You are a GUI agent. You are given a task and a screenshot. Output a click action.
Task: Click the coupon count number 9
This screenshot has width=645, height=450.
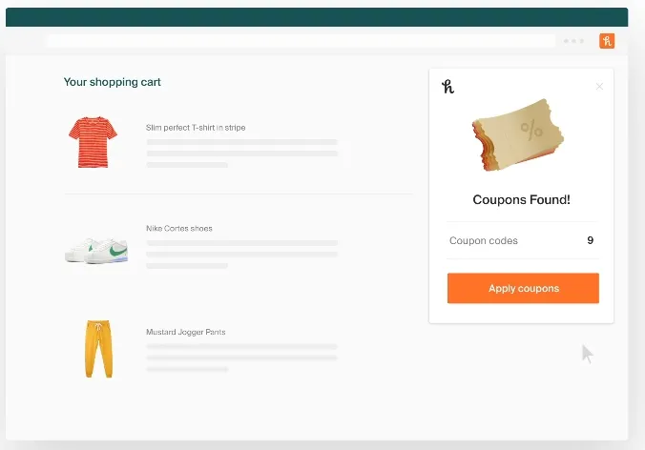590,240
